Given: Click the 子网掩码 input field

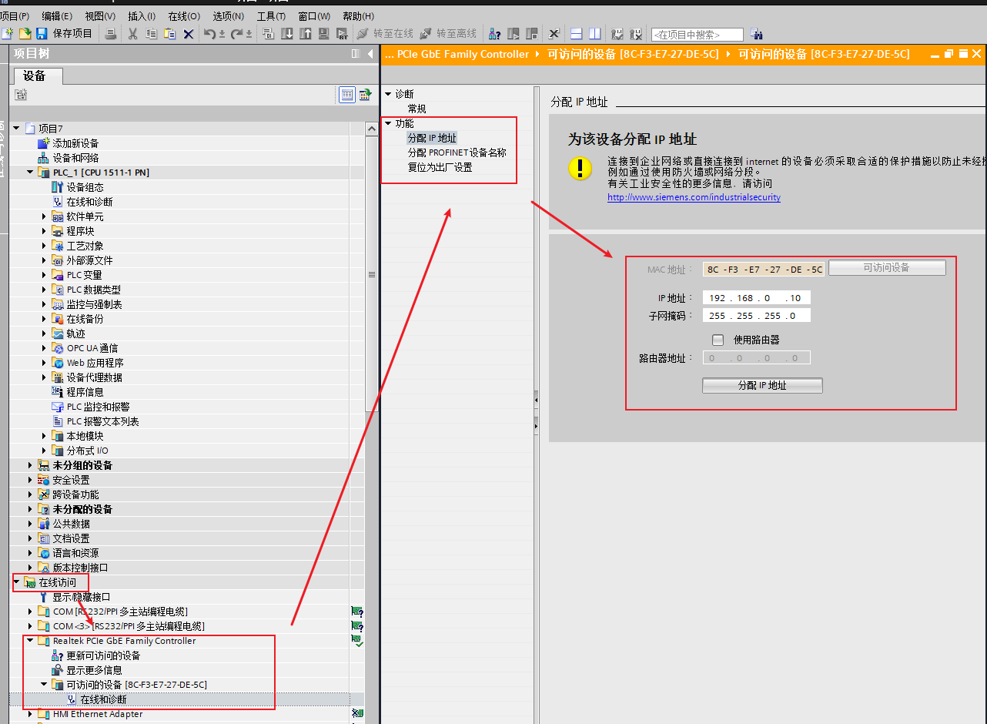Looking at the screenshot, I should (757, 316).
